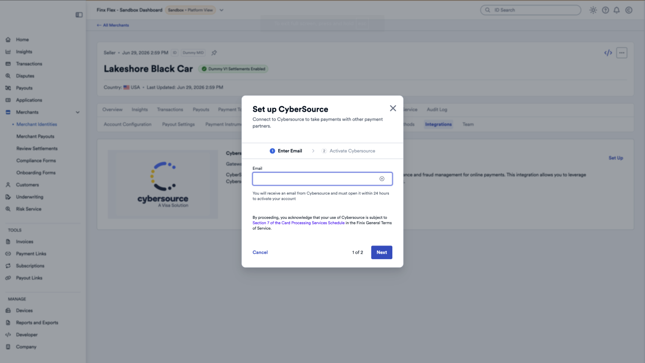Select the Payout Settings sub-tab
645x363 pixels.
point(178,124)
